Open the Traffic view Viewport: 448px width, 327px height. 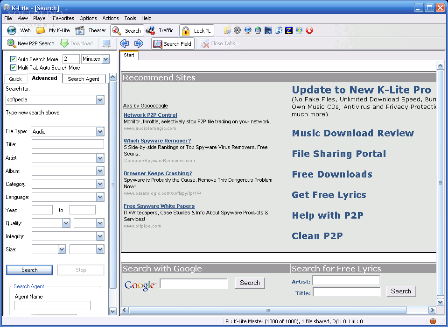(x=160, y=30)
